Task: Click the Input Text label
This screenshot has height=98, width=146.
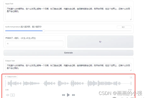Action: point(9,4)
